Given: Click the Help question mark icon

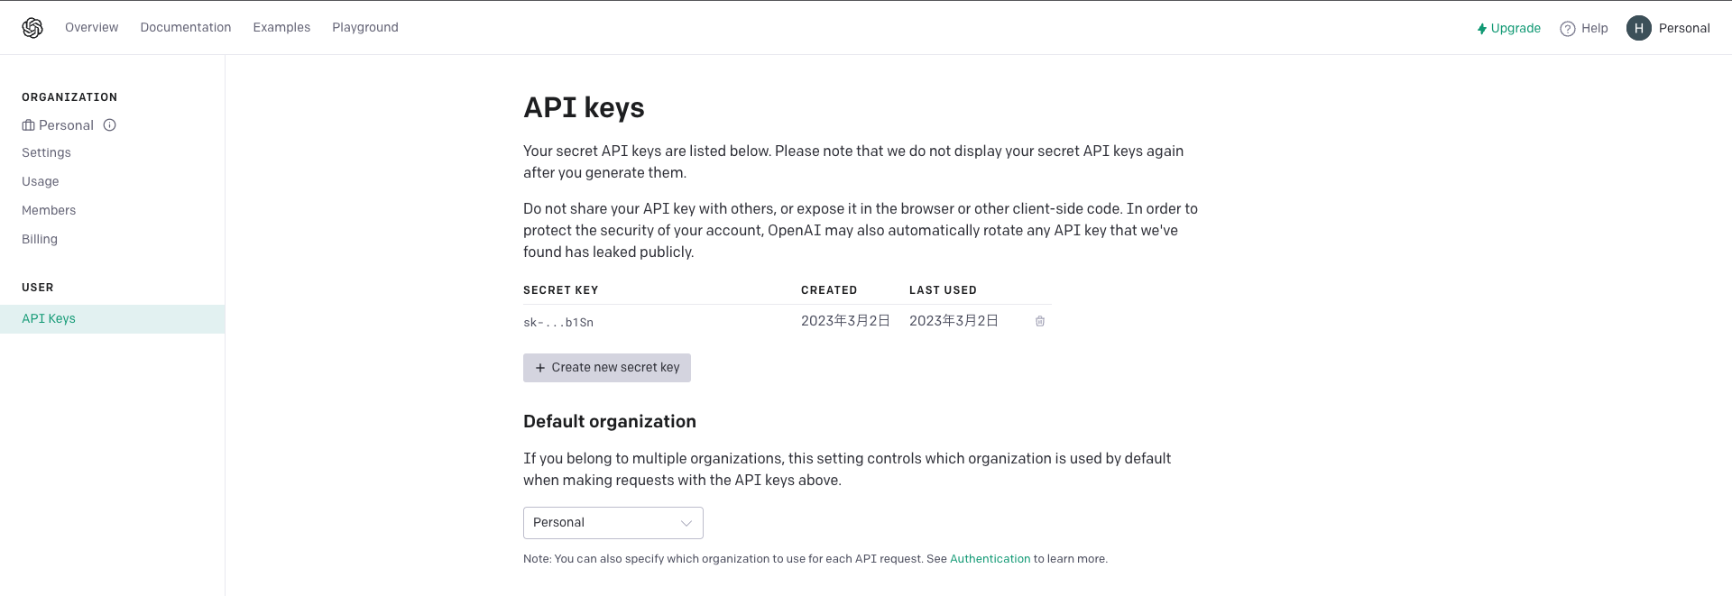Looking at the screenshot, I should point(1568,29).
